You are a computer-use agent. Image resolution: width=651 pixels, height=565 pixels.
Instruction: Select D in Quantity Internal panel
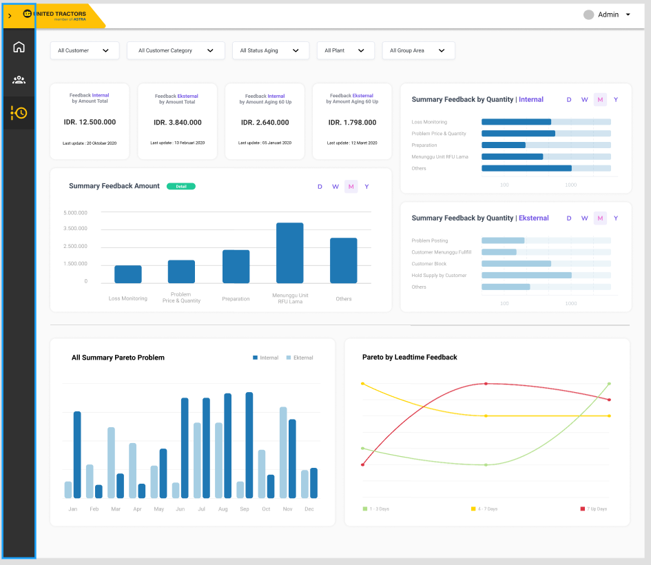[569, 100]
